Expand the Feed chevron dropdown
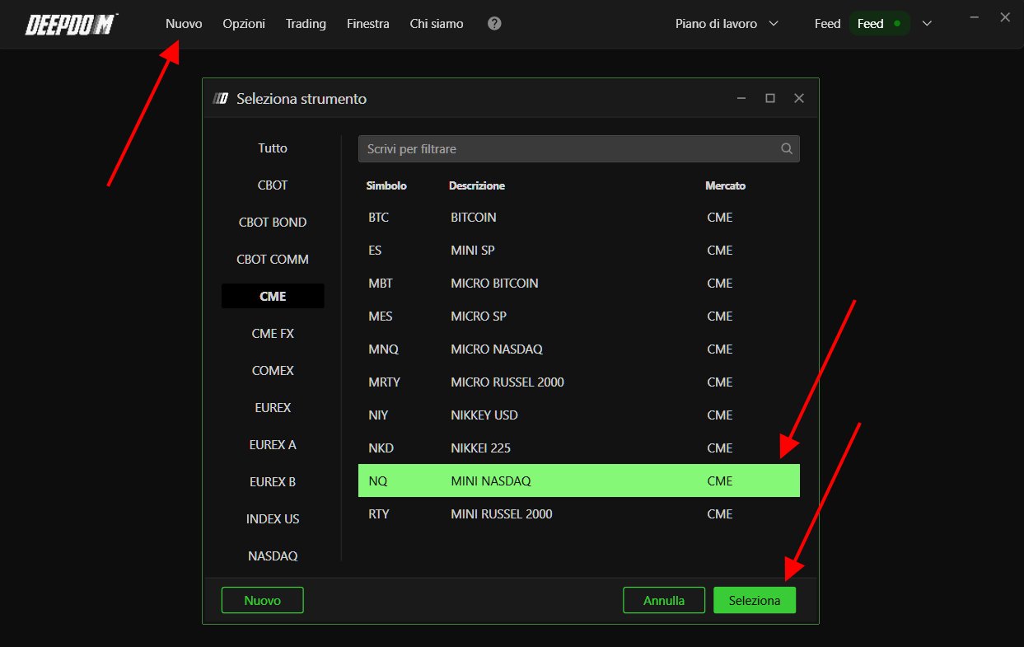The height and width of the screenshot is (647, 1024). [x=927, y=24]
